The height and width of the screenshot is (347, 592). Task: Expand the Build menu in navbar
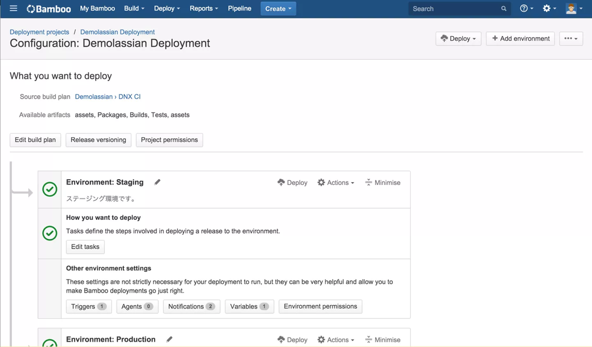click(x=134, y=8)
